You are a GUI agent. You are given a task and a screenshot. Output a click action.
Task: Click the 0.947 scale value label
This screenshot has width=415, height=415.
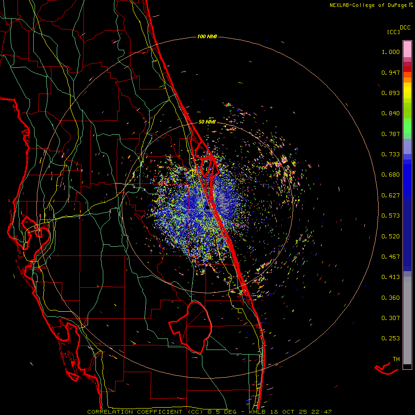pyautogui.click(x=391, y=72)
